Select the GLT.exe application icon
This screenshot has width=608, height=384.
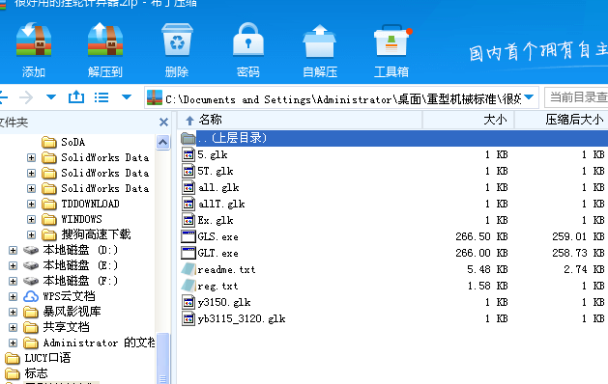pyautogui.click(x=188, y=253)
